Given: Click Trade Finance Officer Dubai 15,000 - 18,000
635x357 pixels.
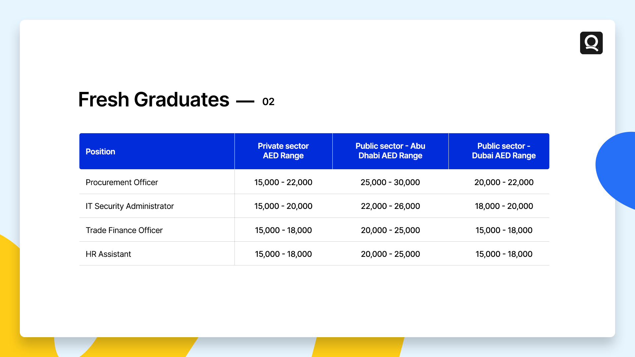Looking at the screenshot, I should pos(504,230).
